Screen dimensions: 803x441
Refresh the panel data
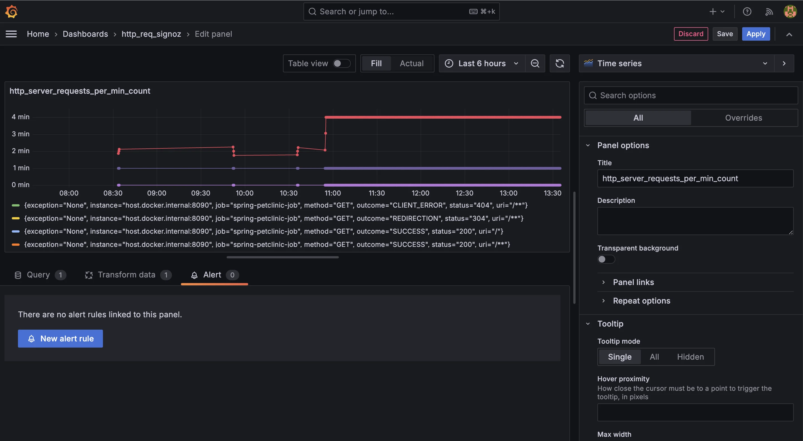[x=560, y=63]
